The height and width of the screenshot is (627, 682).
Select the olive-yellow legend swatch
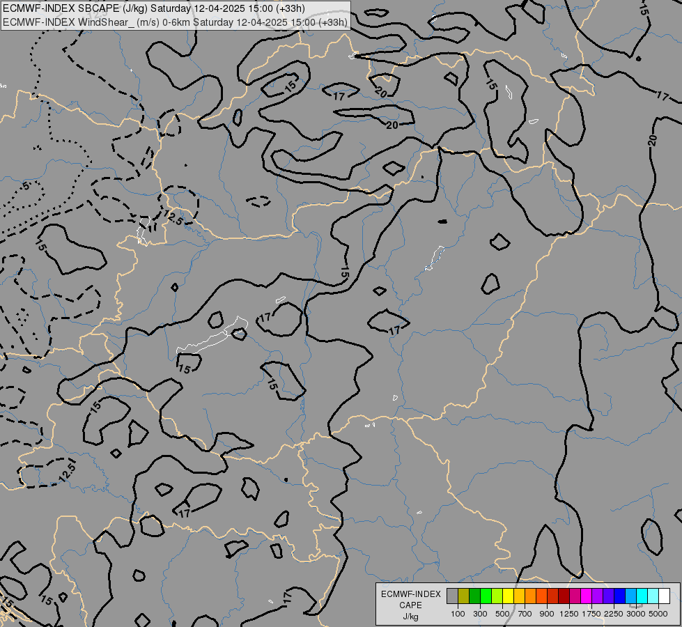(x=464, y=596)
